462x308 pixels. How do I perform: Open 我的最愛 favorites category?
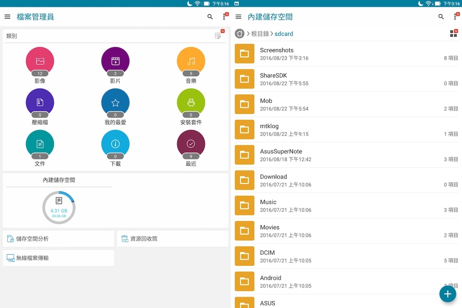[x=115, y=103]
